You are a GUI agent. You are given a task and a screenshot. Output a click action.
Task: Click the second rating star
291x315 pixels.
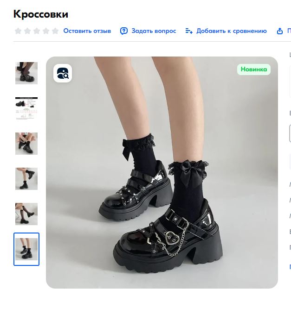[27, 31]
